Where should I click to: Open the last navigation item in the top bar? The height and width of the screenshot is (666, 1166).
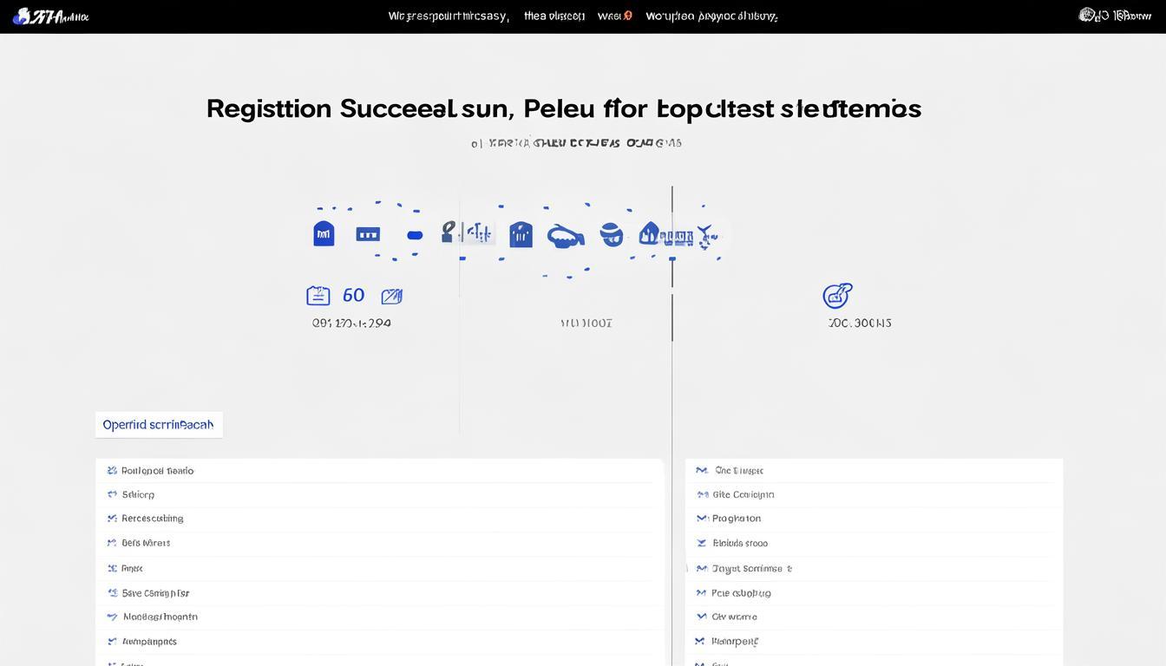(x=711, y=16)
